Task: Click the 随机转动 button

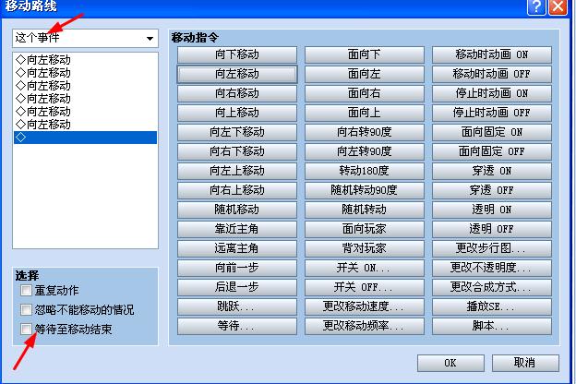Action: [365, 210]
